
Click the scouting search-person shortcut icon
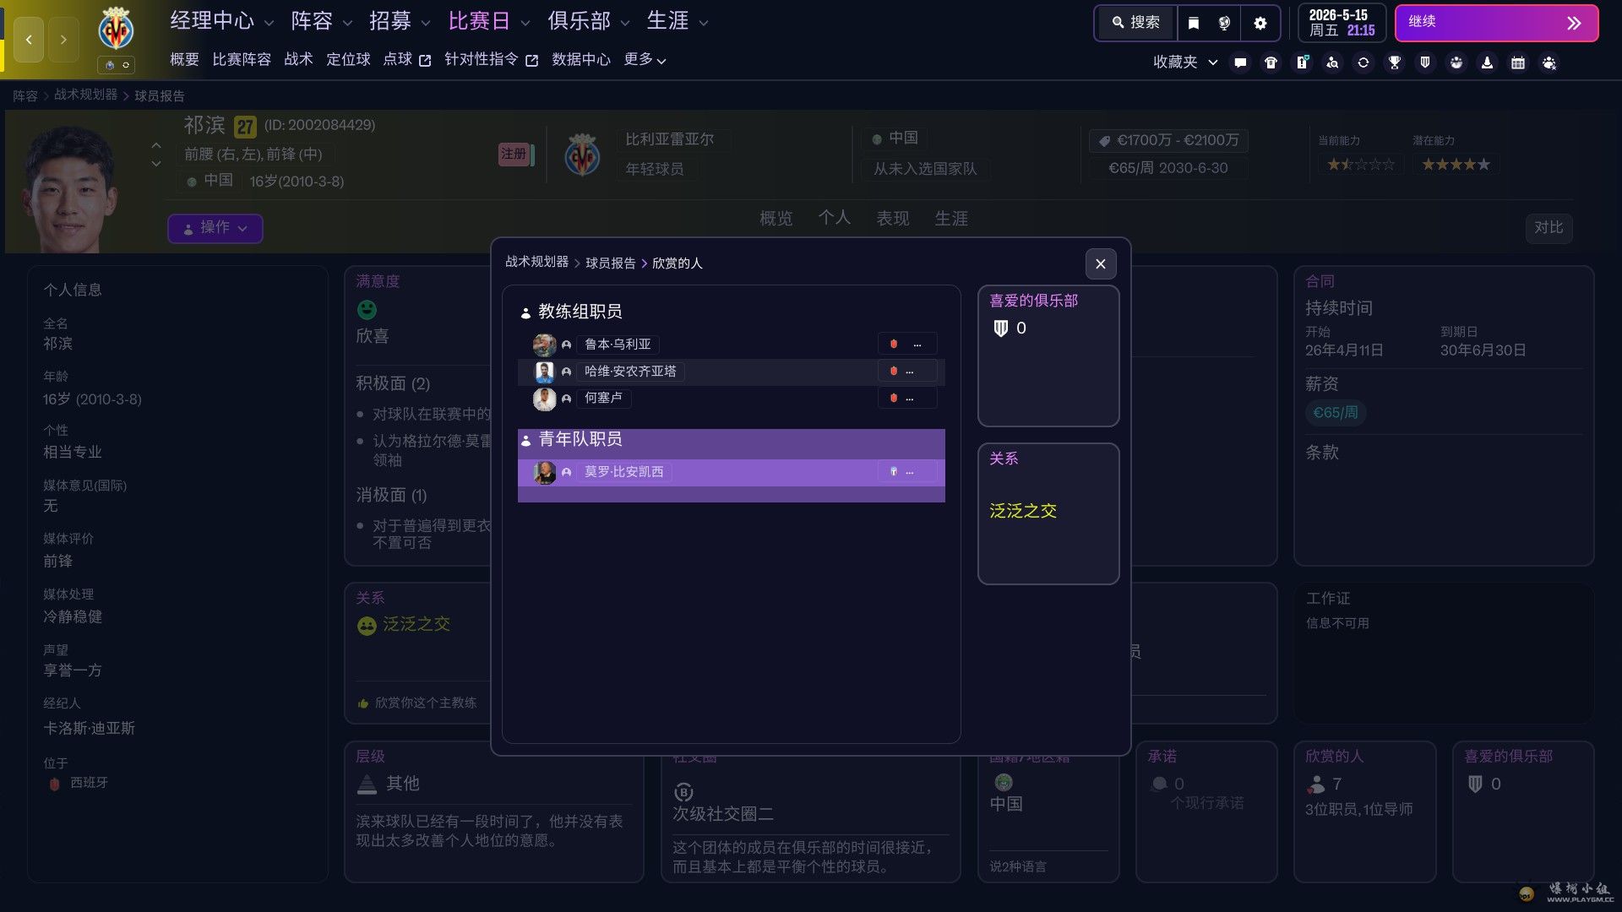1332,62
